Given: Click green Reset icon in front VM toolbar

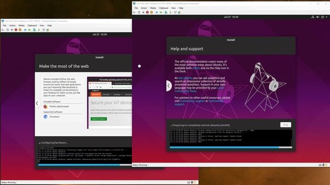Looking at the screenshot, I should pyautogui.click(x=161, y=12).
